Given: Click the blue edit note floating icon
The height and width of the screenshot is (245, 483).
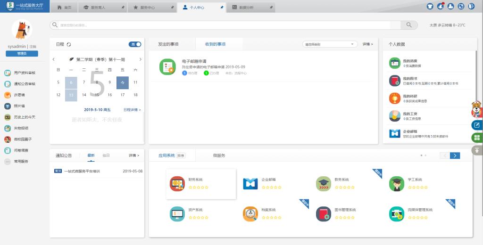Looking at the screenshot, I should click(x=477, y=125).
